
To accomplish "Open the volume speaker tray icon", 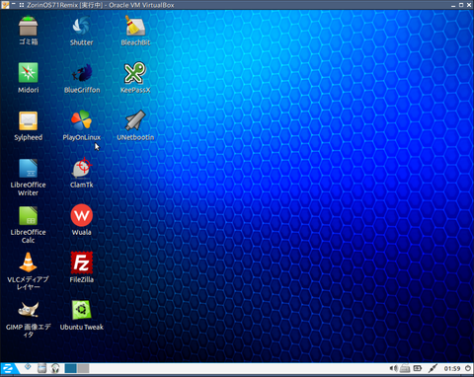I will (x=393, y=368).
